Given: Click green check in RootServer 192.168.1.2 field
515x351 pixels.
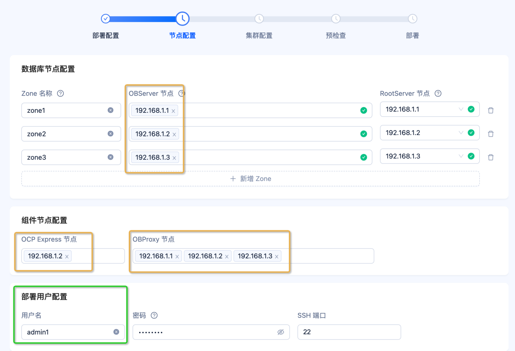Looking at the screenshot, I should click(x=471, y=133).
